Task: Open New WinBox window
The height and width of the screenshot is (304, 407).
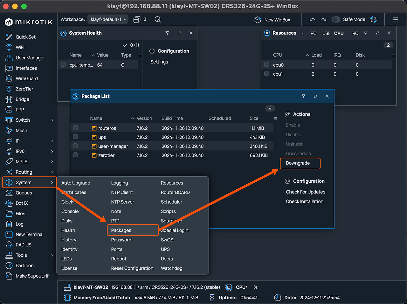Action: 272,20
